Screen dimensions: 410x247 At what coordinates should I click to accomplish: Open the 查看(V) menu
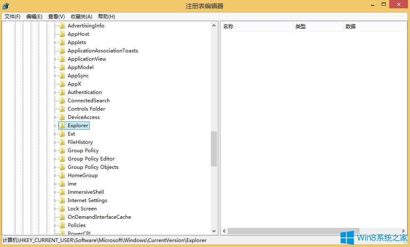pos(56,16)
